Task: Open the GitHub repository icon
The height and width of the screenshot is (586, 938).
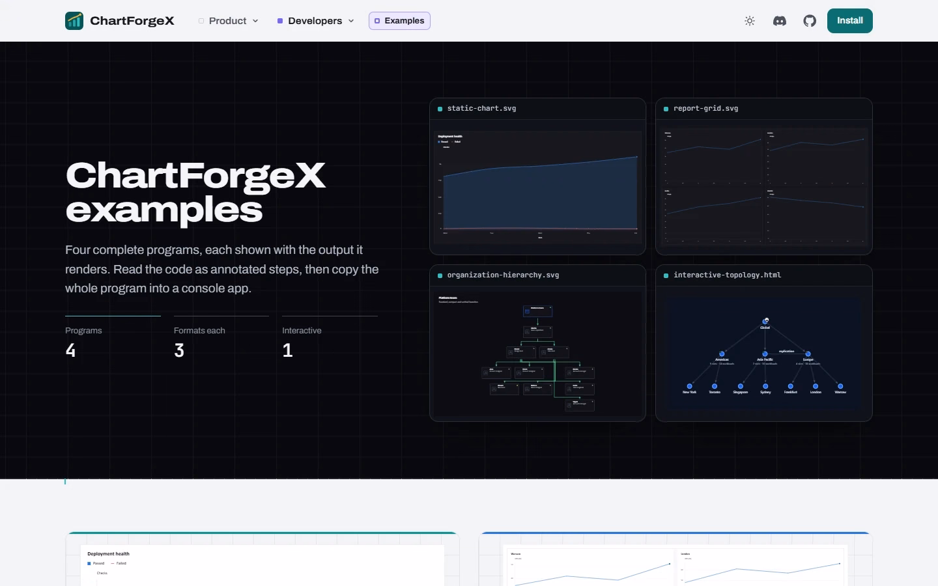Action: pos(810,21)
